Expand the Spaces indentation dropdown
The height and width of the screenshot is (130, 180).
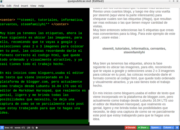tap(156, 127)
